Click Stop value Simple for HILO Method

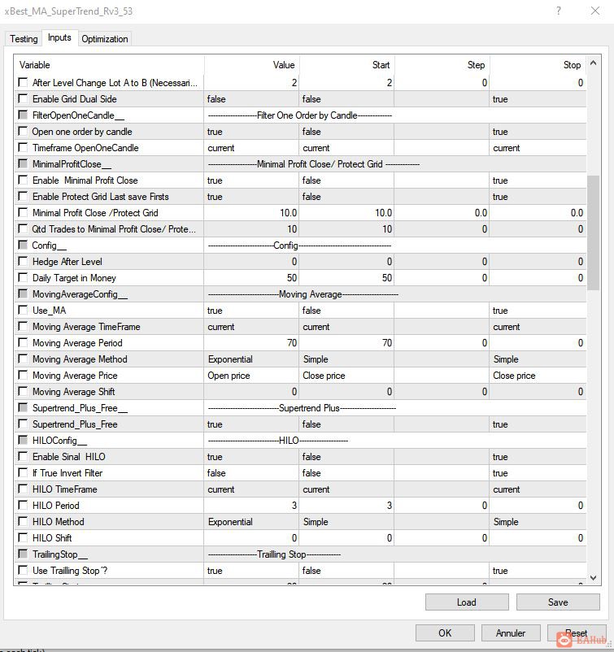click(538, 521)
